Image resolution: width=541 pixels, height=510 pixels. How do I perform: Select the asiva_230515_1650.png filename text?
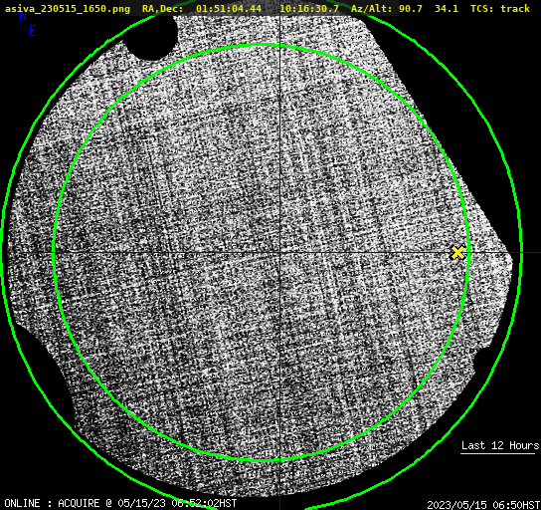point(68,8)
